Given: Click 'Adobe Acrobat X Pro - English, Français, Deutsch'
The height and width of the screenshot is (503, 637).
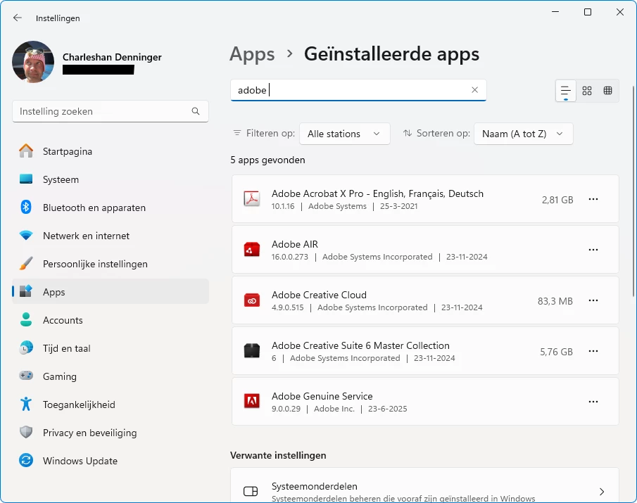Looking at the screenshot, I should (377, 193).
